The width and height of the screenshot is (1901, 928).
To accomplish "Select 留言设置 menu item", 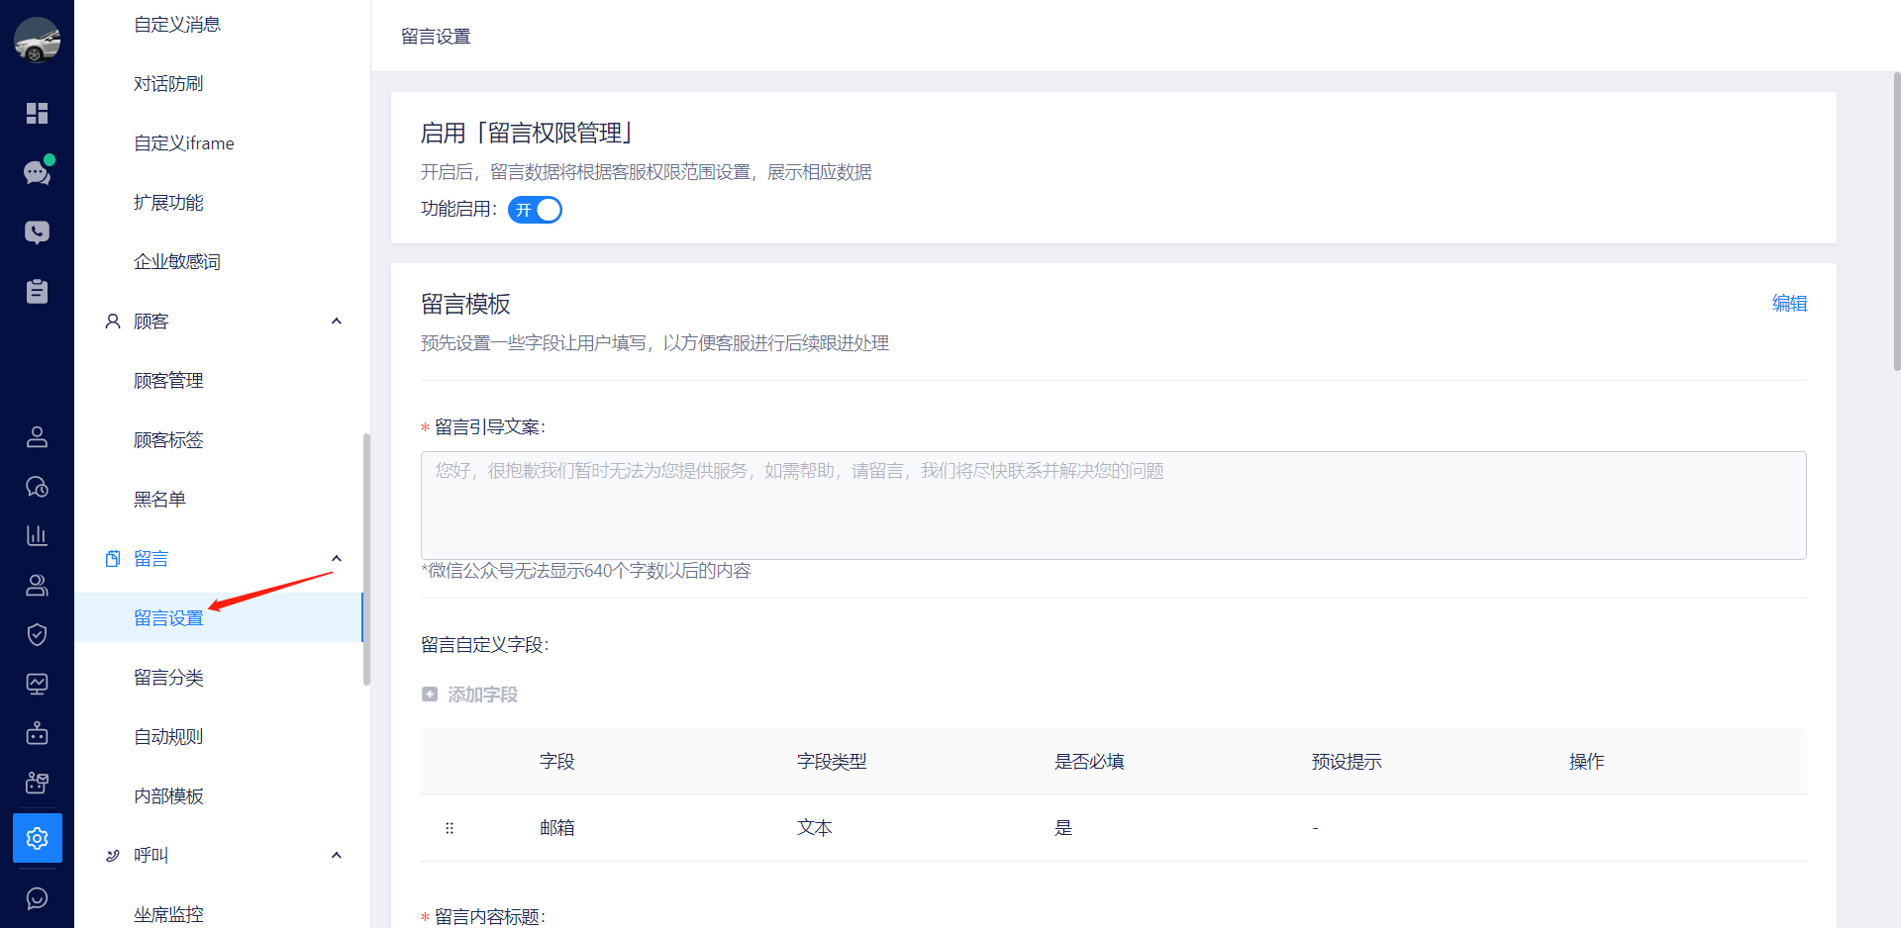I will pos(219,617).
